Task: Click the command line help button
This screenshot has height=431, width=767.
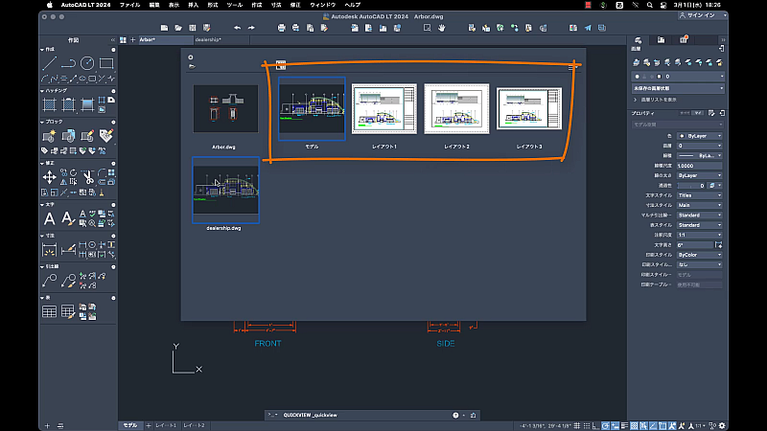Action: click(x=455, y=416)
